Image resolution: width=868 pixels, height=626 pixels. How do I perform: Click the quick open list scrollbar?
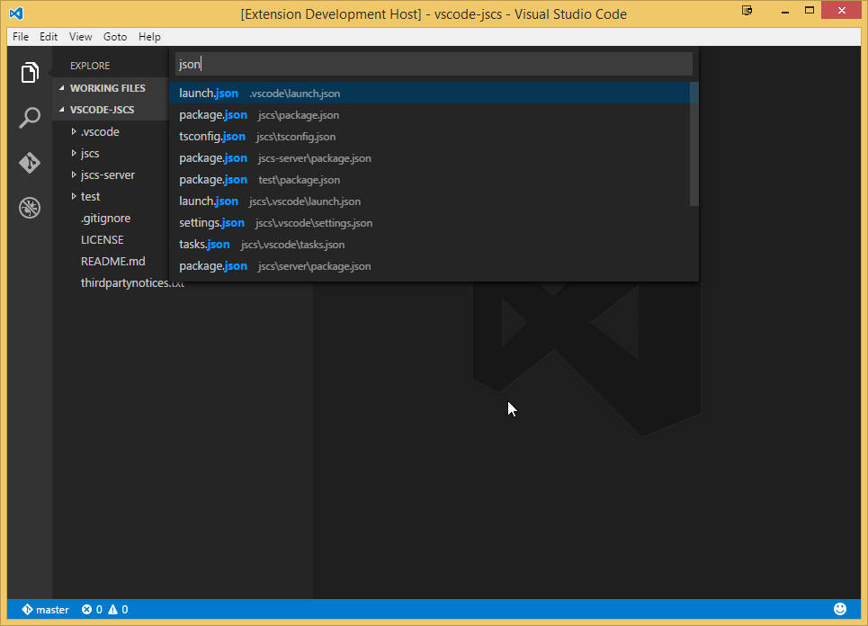coord(694,144)
